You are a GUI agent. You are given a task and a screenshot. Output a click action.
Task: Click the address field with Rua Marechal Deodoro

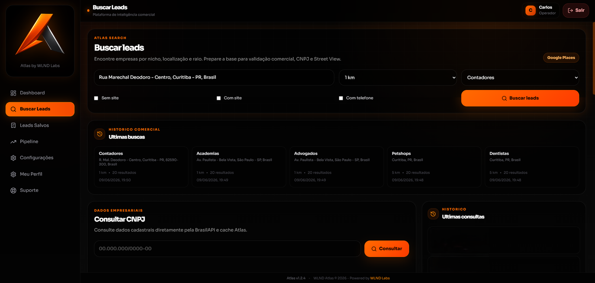point(214,78)
